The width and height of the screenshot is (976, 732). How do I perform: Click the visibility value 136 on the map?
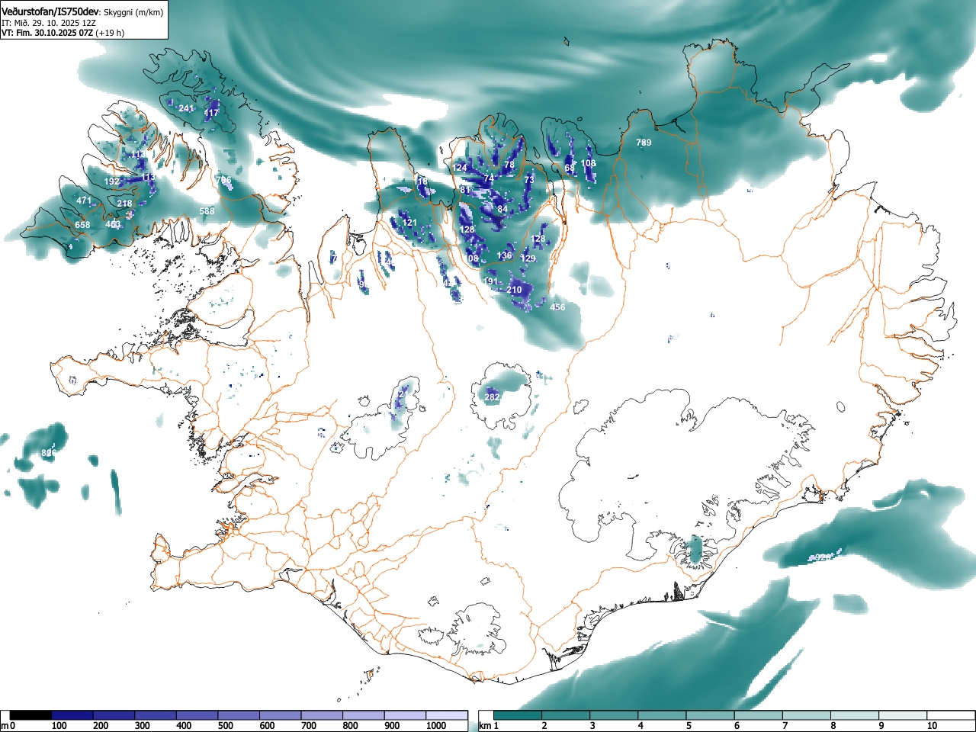click(x=505, y=255)
